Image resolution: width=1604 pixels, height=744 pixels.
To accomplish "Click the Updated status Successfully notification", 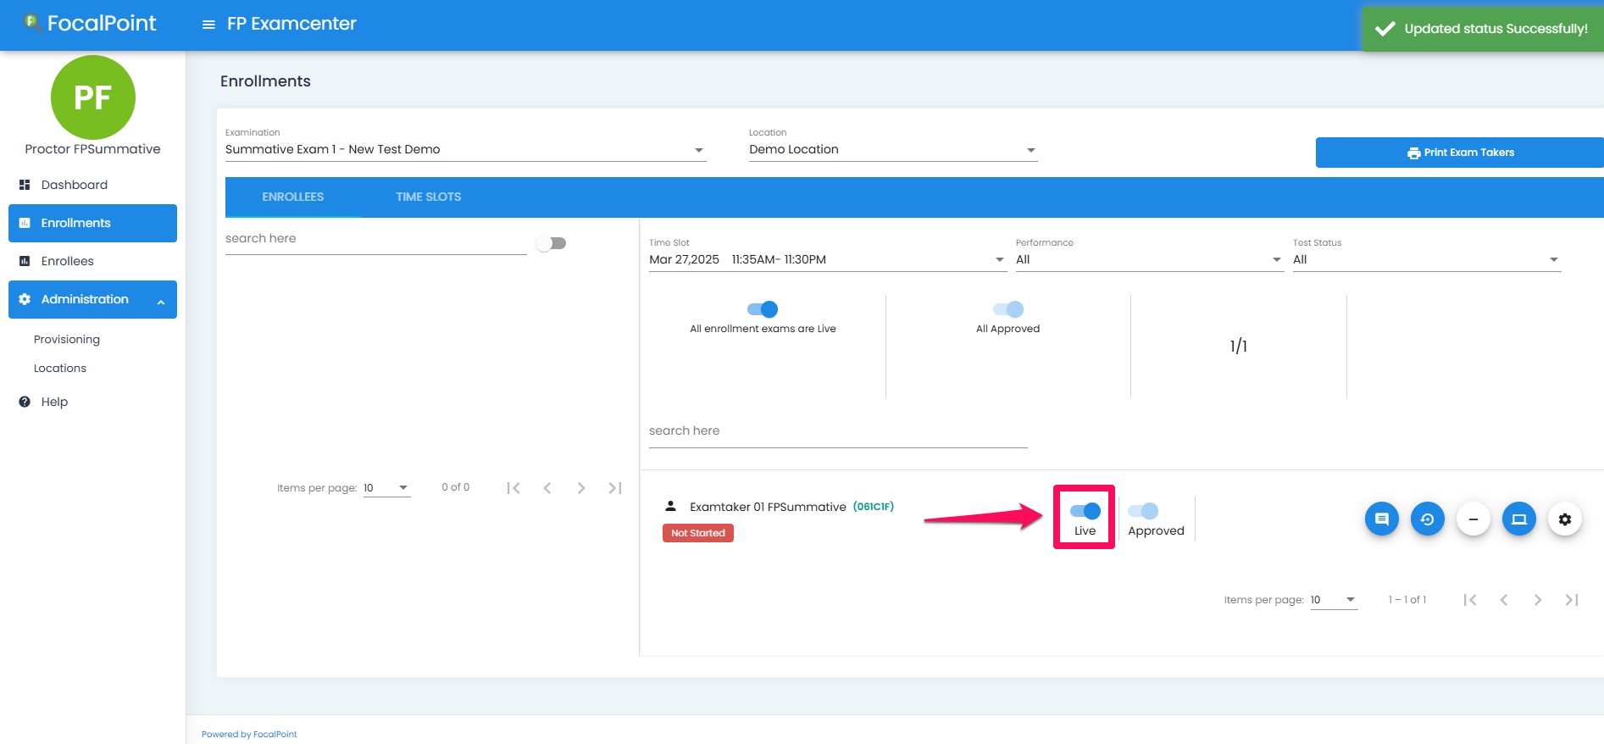I will [x=1483, y=29].
